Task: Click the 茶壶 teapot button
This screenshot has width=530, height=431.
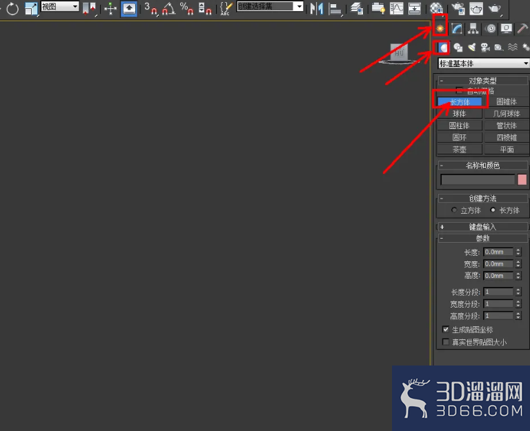Action: pyautogui.click(x=460, y=149)
